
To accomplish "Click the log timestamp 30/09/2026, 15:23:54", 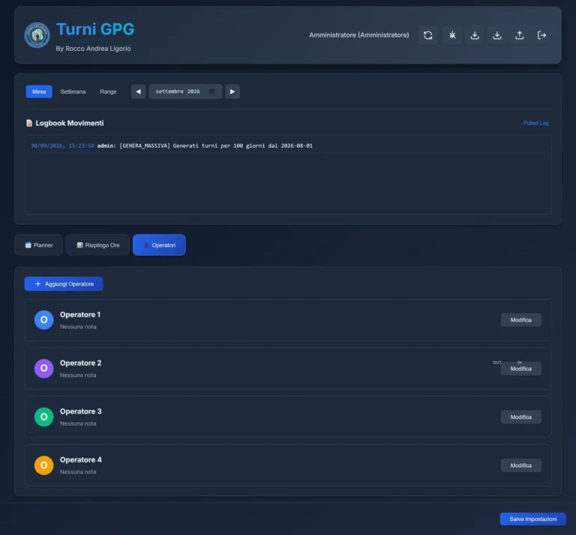I will click(62, 145).
